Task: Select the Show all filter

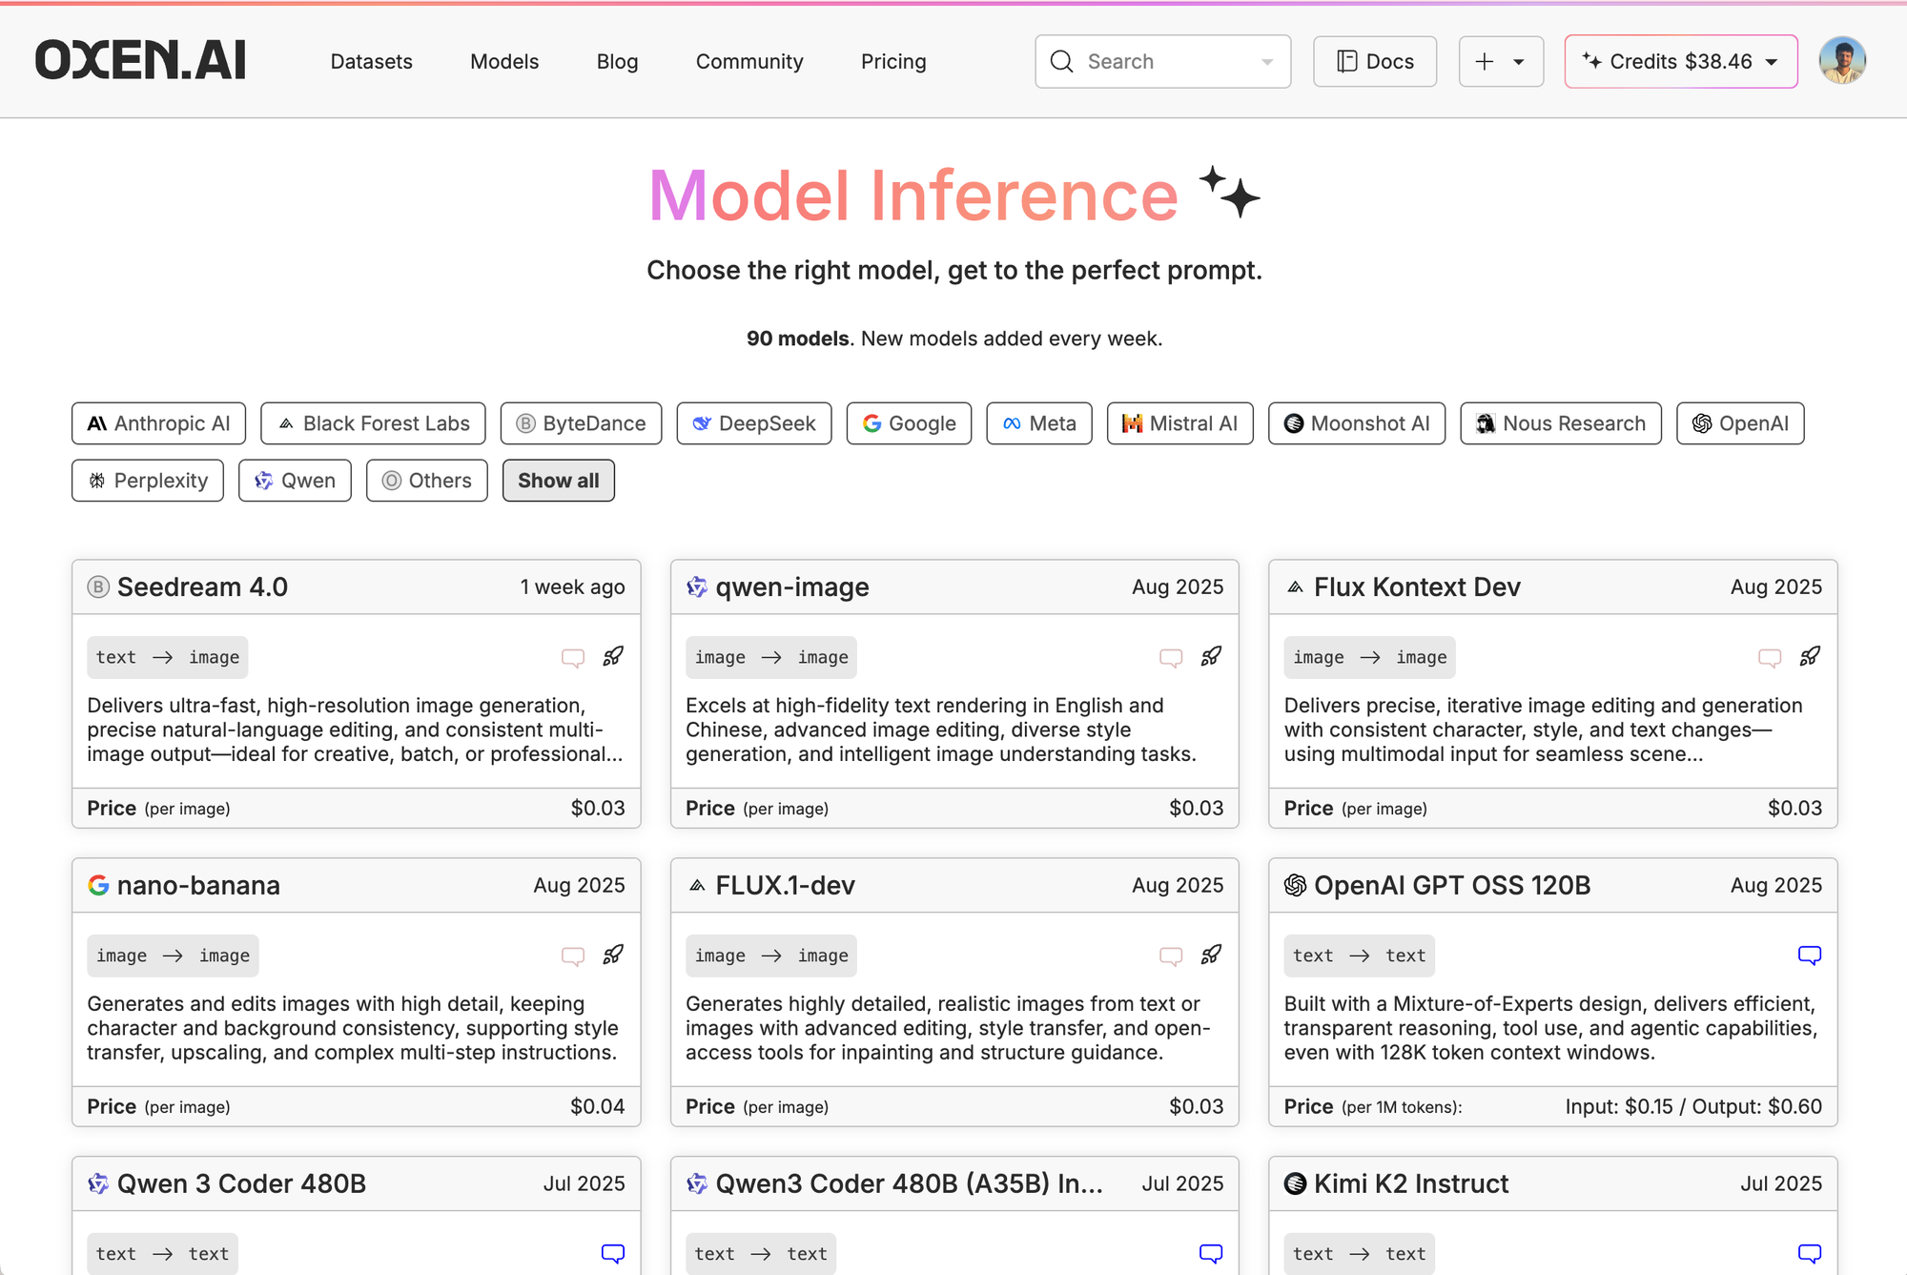Action: (558, 481)
